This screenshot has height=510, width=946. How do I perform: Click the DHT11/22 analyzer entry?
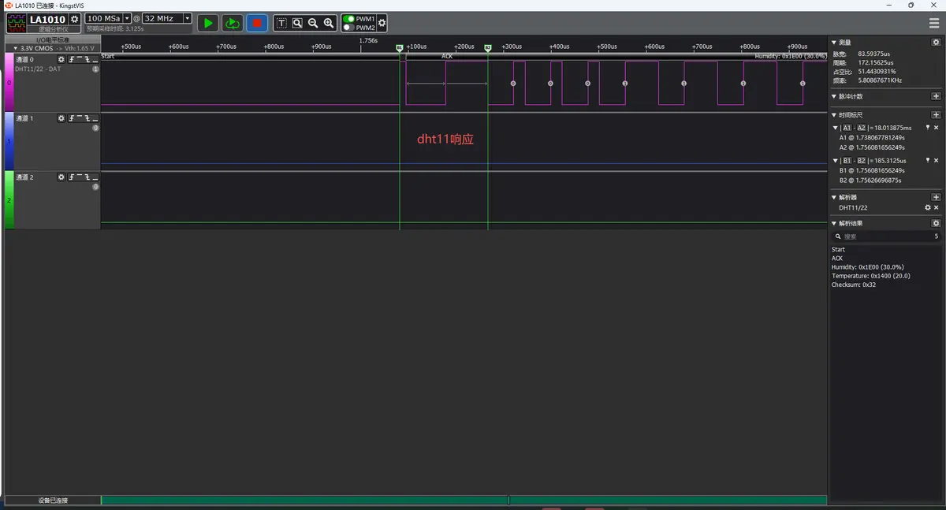tap(853, 208)
